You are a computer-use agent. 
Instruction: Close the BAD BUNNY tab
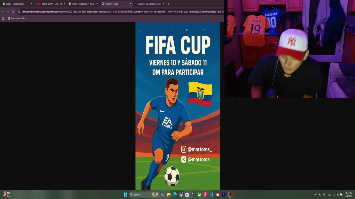click(x=65, y=4)
